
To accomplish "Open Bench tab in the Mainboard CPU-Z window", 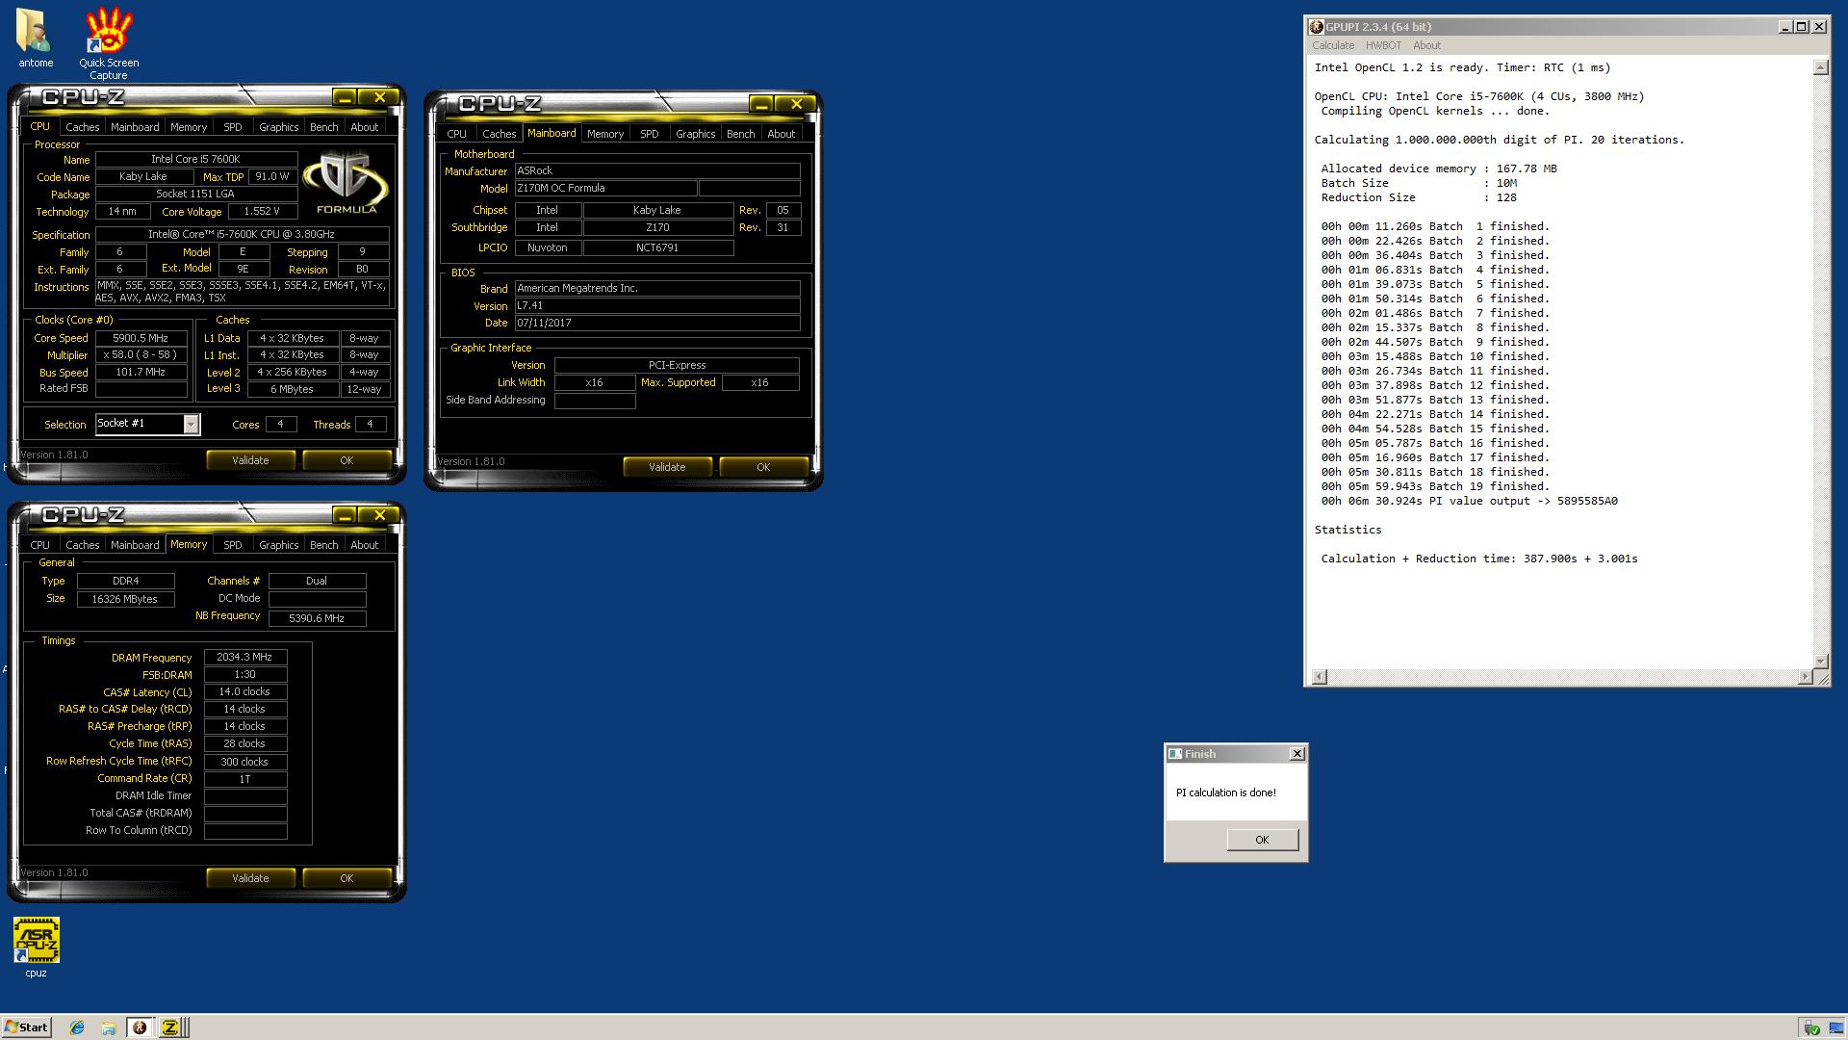I will [x=740, y=134].
